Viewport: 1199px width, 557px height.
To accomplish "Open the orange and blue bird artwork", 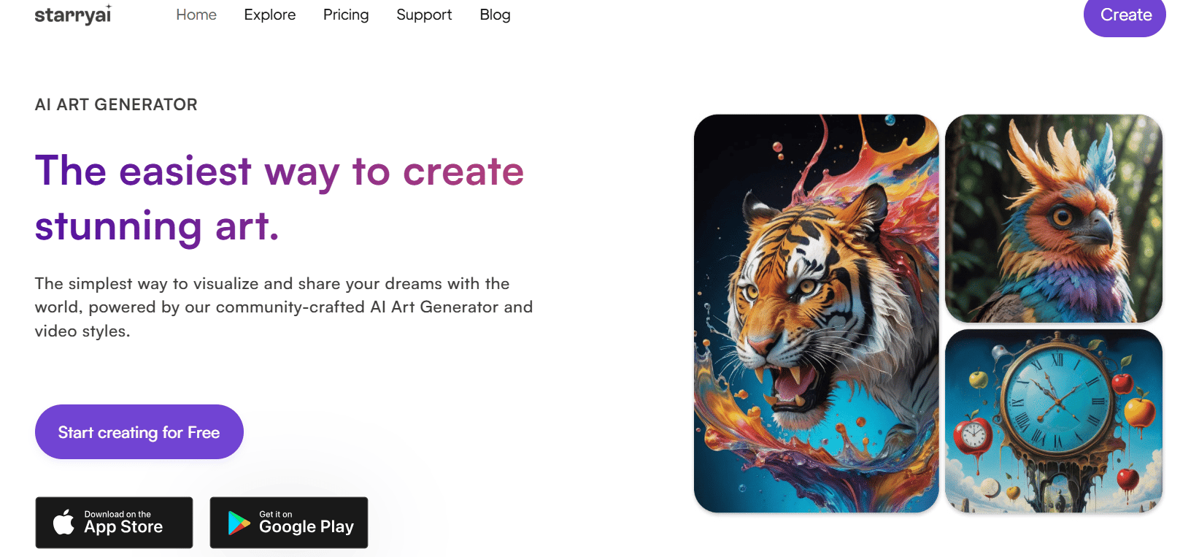I will click(x=1053, y=218).
